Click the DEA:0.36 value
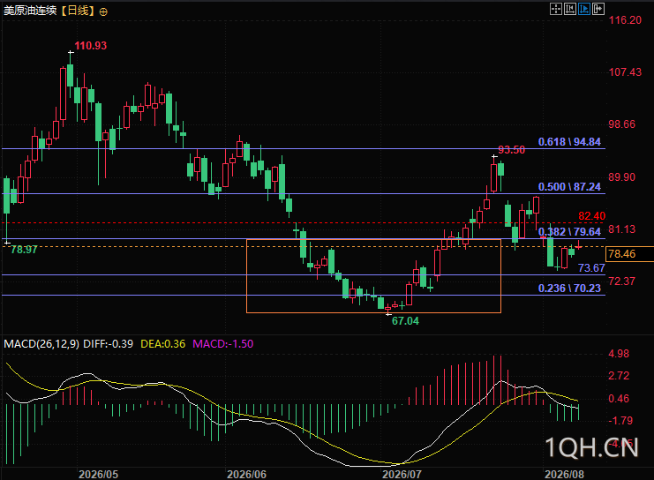Viewport: 654px width, 480px height. 162,344
